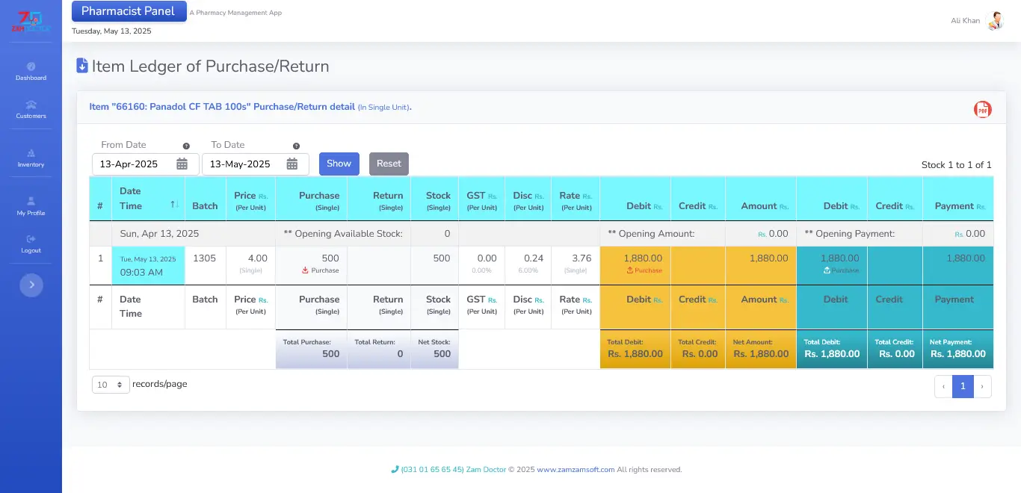Click the From Date help question icon
The width and height of the screenshot is (1021, 493).
point(186,146)
